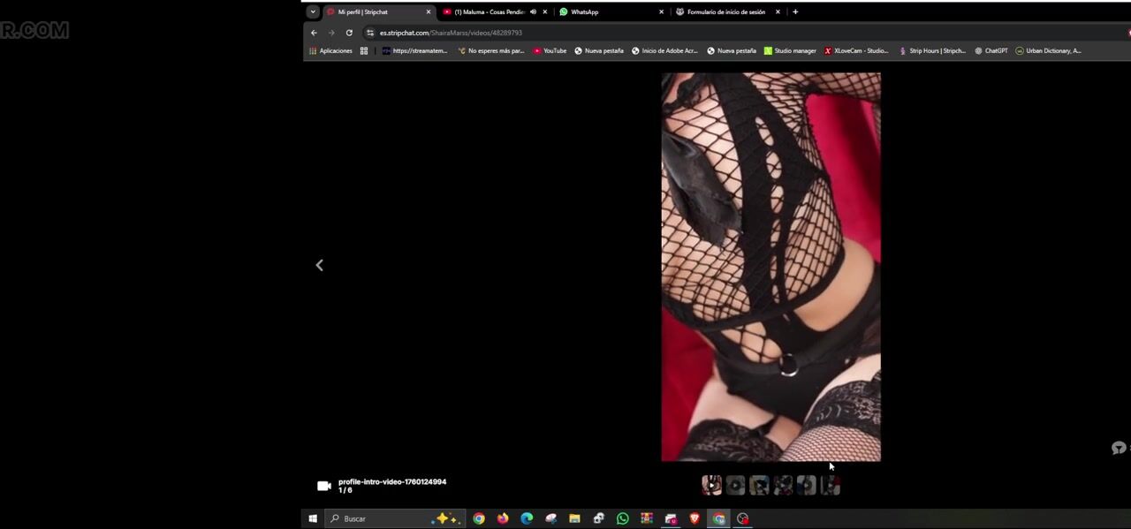Launch Brave browser from the taskbar
Image resolution: width=1131 pixels, height=529 pixels.
pos(695,518)
